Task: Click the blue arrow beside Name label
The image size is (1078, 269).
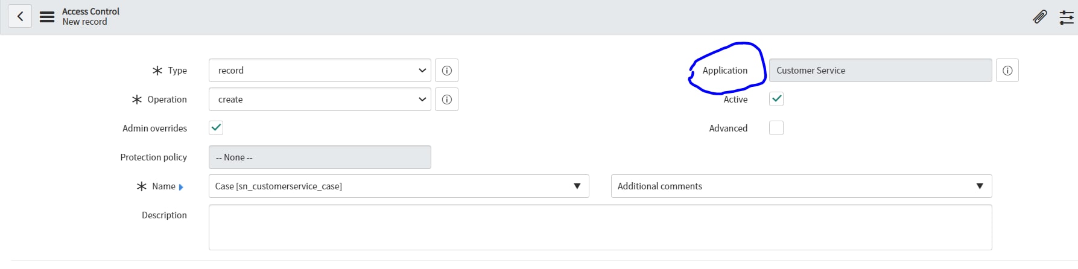Action: click(x=181, y=188)
